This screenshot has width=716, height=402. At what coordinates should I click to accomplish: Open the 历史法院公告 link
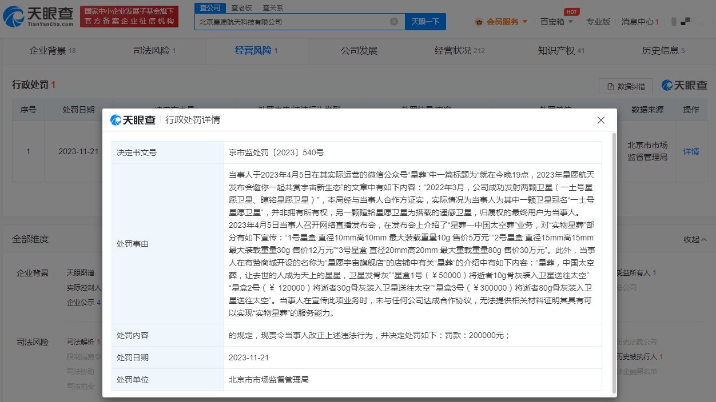[637, 342]
